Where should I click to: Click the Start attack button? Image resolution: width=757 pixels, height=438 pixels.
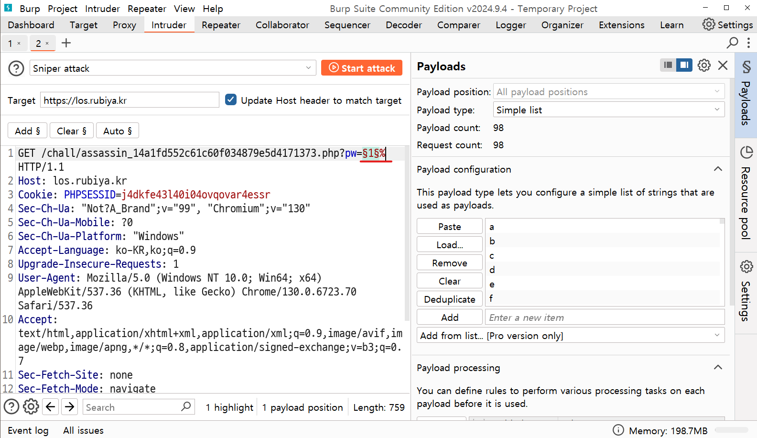[x=362, y=68]
